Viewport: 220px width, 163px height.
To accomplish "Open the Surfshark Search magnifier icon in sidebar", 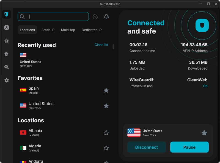I will (x=6, y=67).
